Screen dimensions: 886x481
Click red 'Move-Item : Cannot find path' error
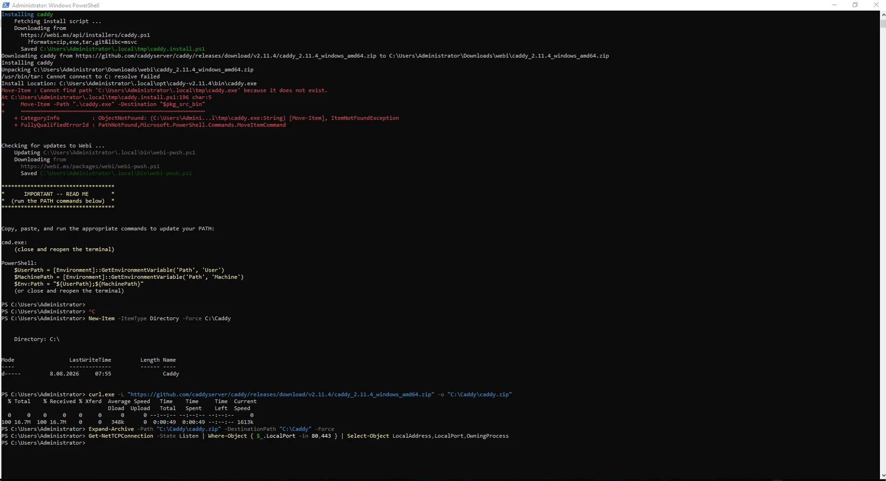click(164, 90)
